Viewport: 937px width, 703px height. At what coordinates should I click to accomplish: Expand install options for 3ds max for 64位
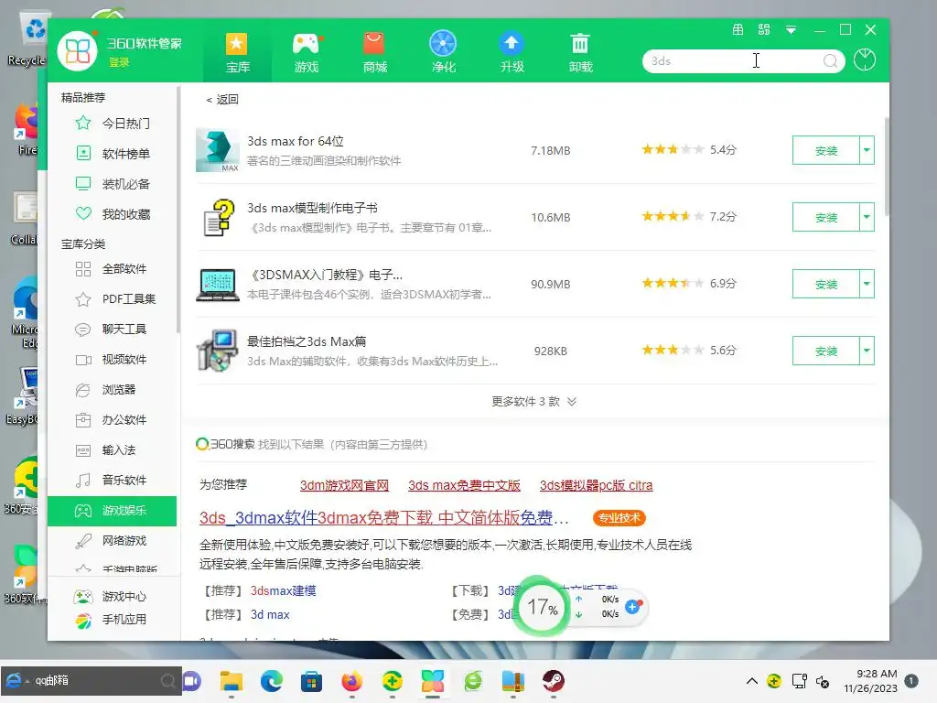click(867, 151)
